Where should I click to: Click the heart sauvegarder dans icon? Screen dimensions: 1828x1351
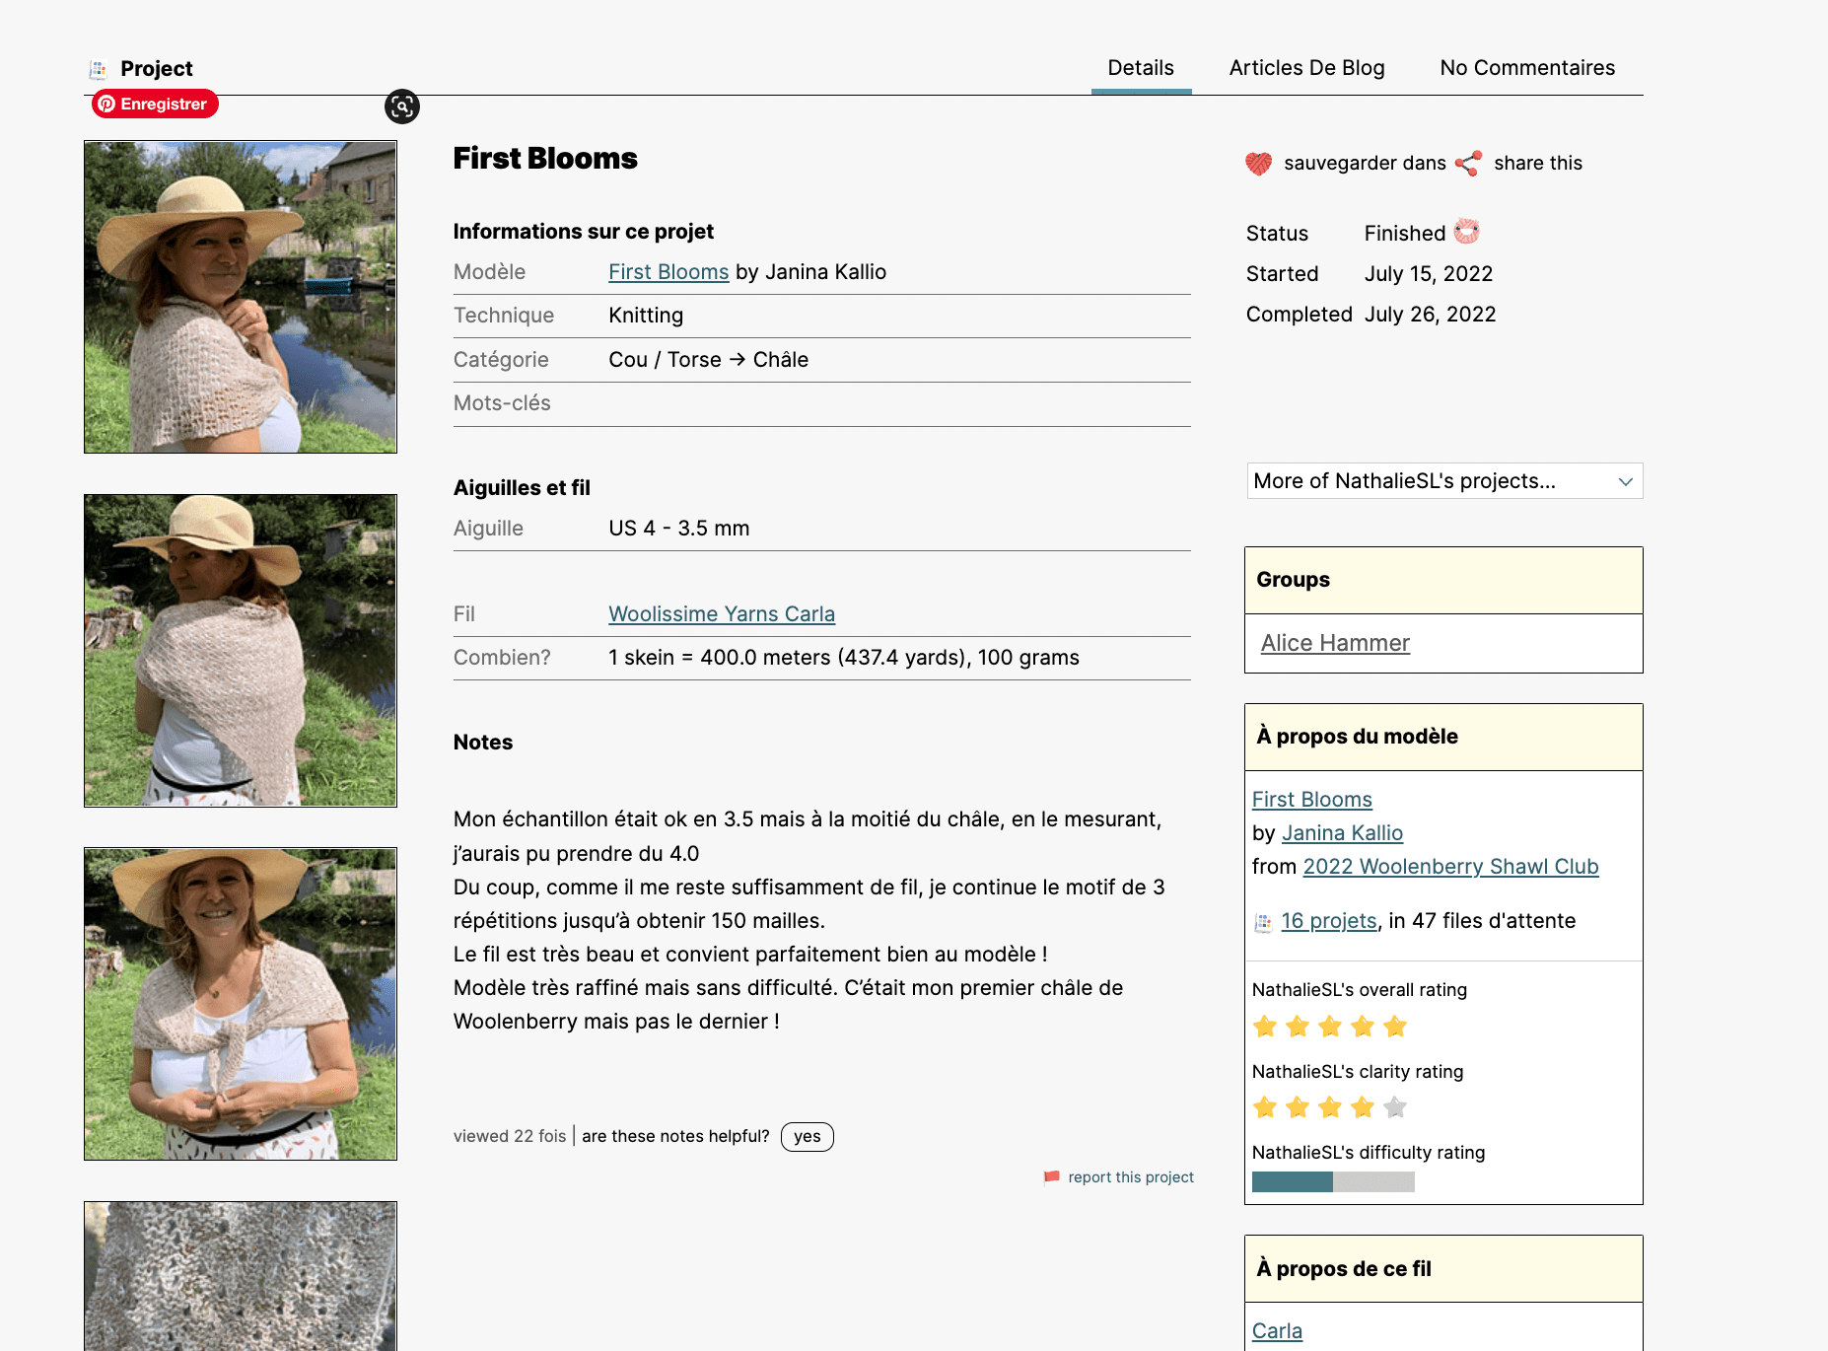coord(1258,164)
